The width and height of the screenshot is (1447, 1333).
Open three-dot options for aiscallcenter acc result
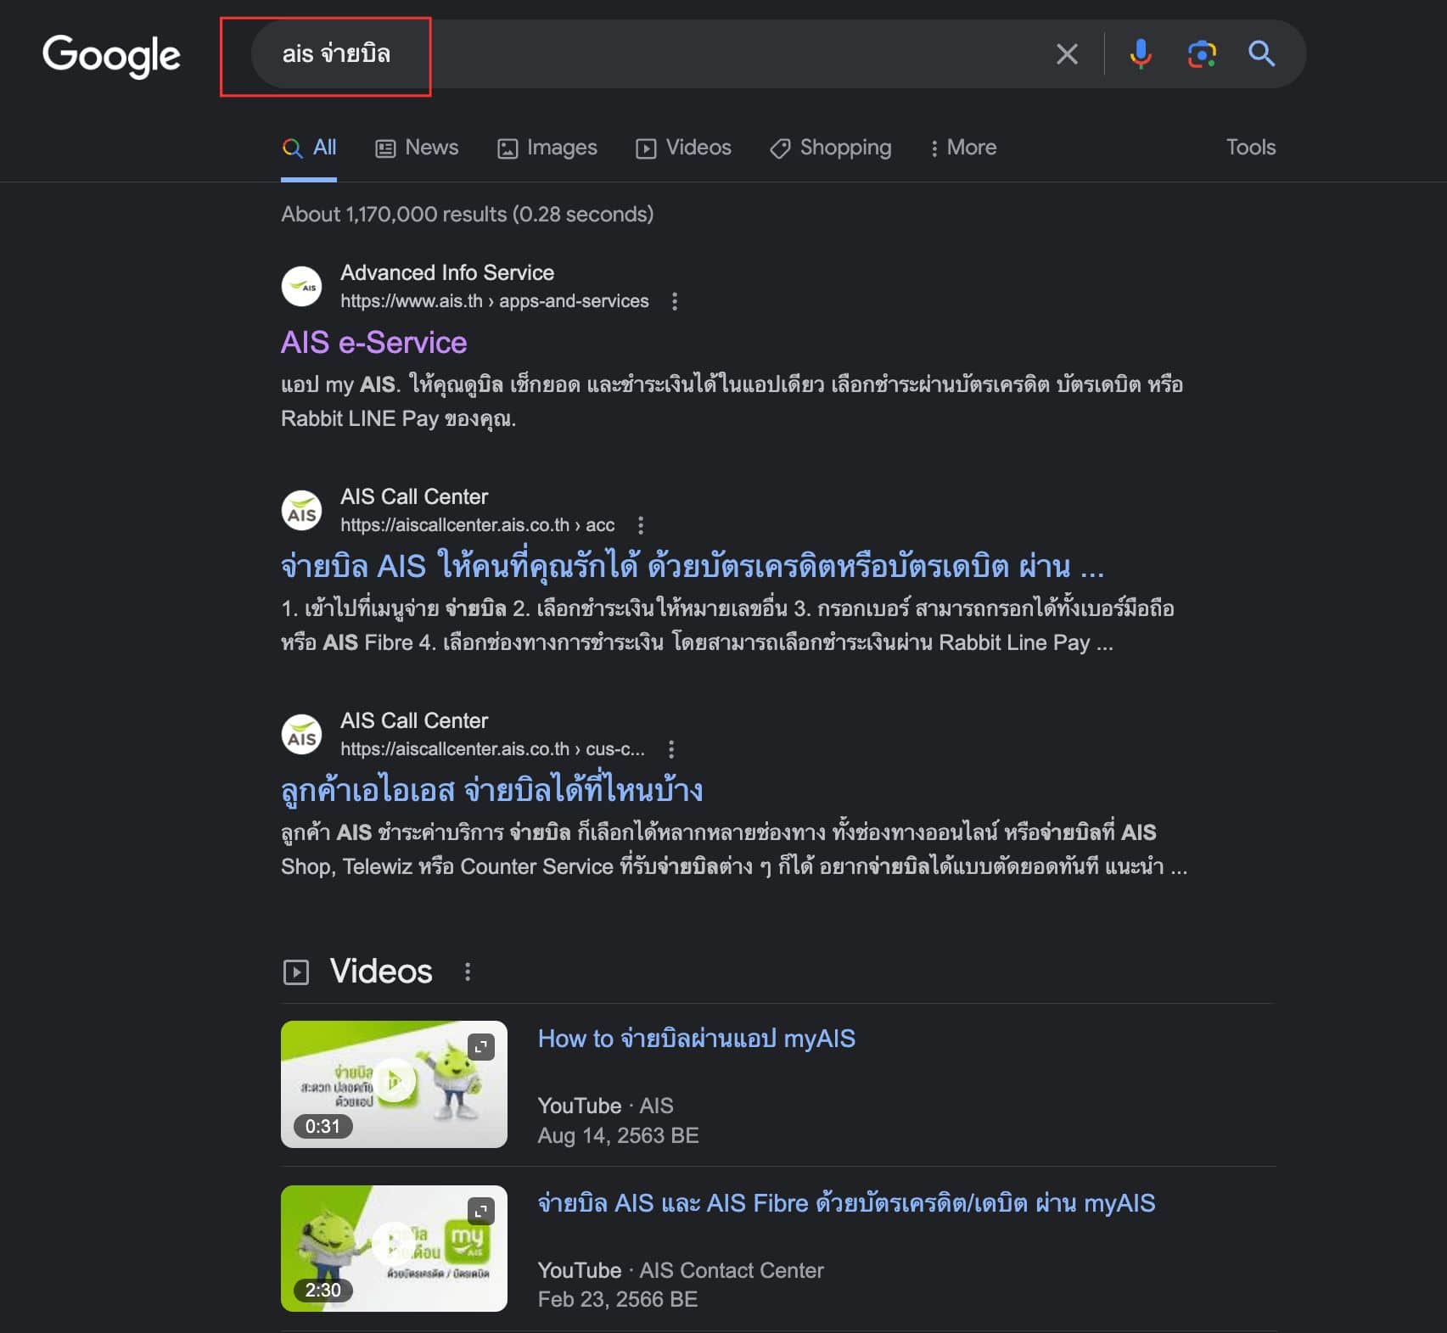click(x=641, y=525)
